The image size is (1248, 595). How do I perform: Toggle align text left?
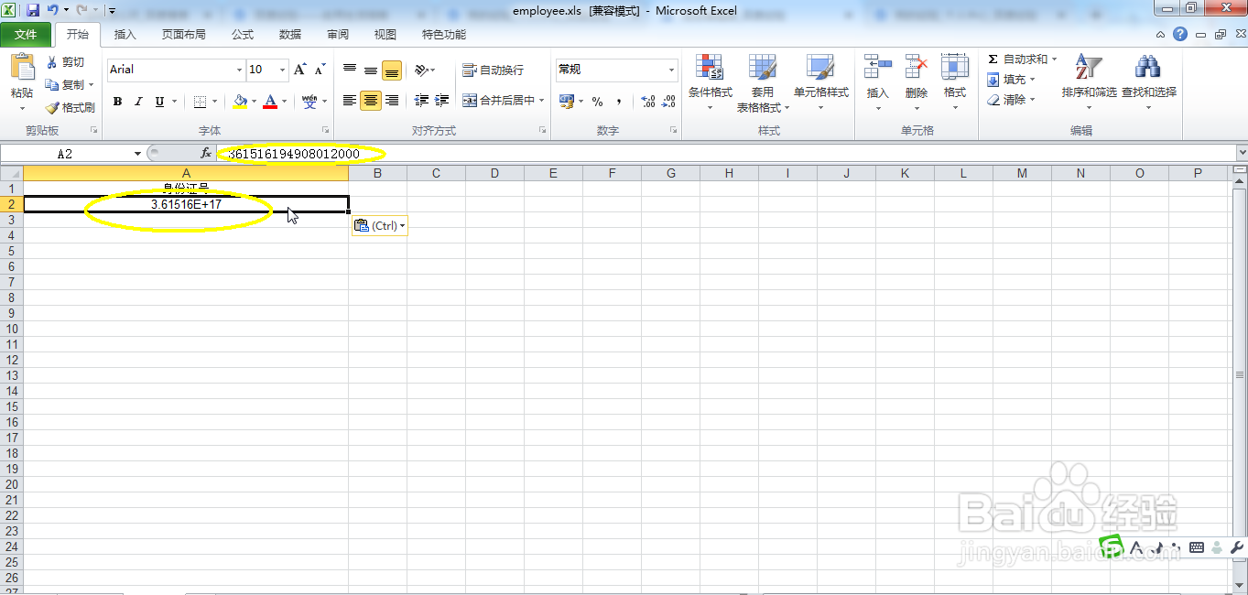pos(350,101)
